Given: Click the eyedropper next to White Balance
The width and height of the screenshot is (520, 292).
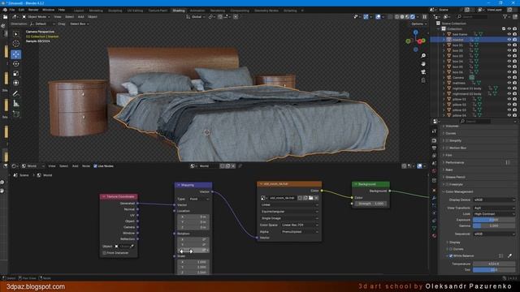Looking at the screenshot, I should click(x=509, y=255).
